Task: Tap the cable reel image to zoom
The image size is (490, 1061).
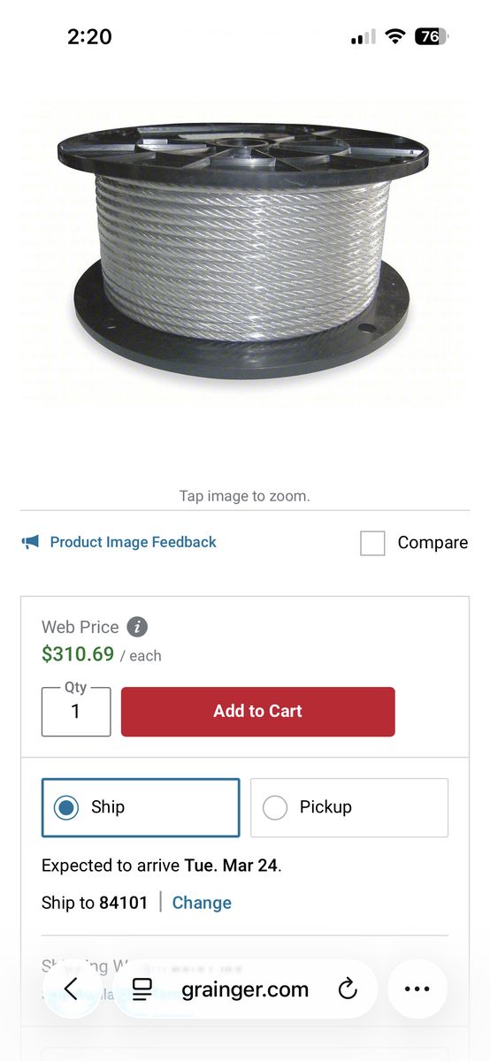Action: 244,252
